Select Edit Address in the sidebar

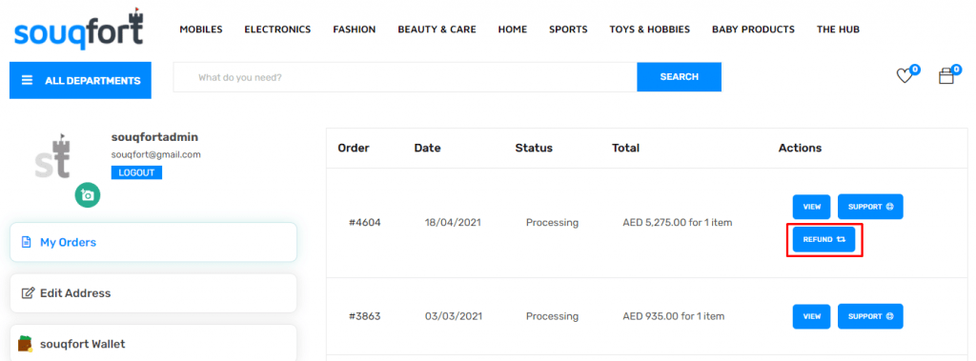click(x=153, y=293)
